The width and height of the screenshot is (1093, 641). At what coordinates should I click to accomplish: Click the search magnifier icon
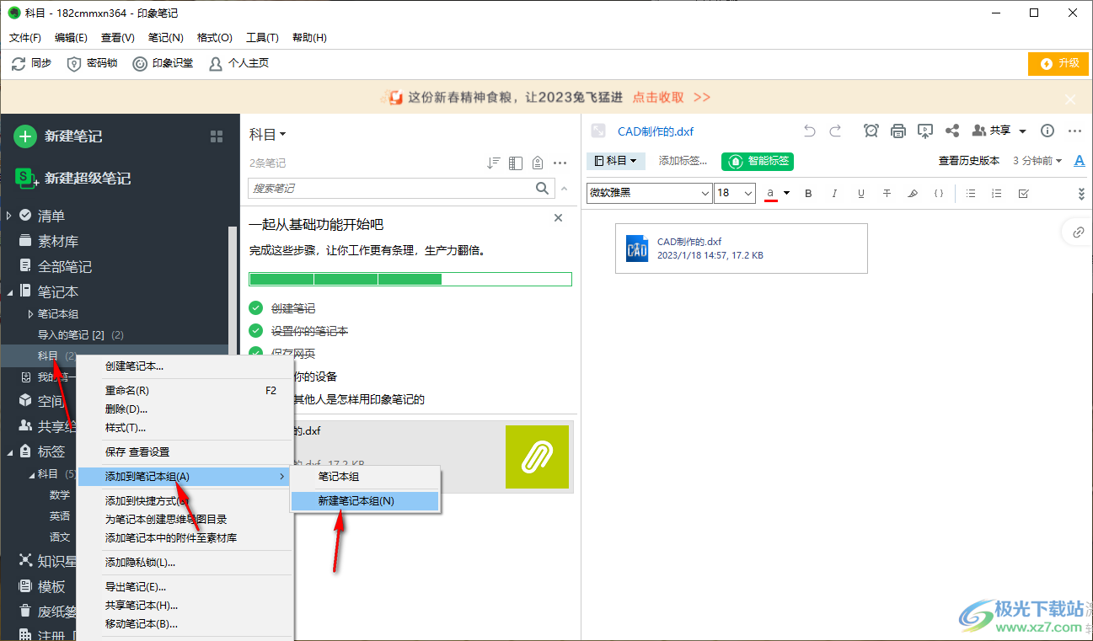click(543, 189)
